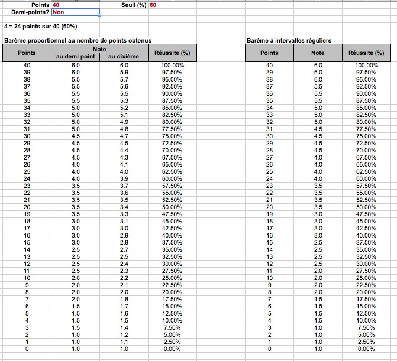Select the left table's Points header
This screenshot has height=361, width=397.
click(27, 53)
